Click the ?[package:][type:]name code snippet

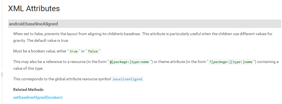click(x=231, y=62)
